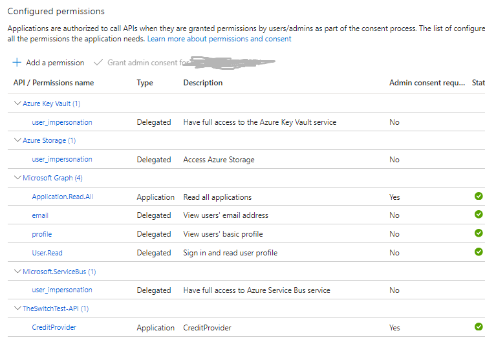Open user_impersonation under Azure Storage

[62, 159]
